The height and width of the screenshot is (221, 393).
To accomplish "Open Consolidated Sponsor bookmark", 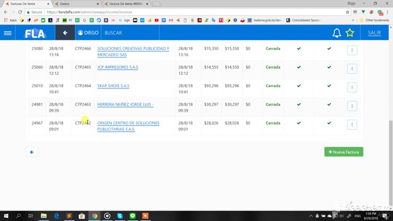I will [x=303, y=20].
